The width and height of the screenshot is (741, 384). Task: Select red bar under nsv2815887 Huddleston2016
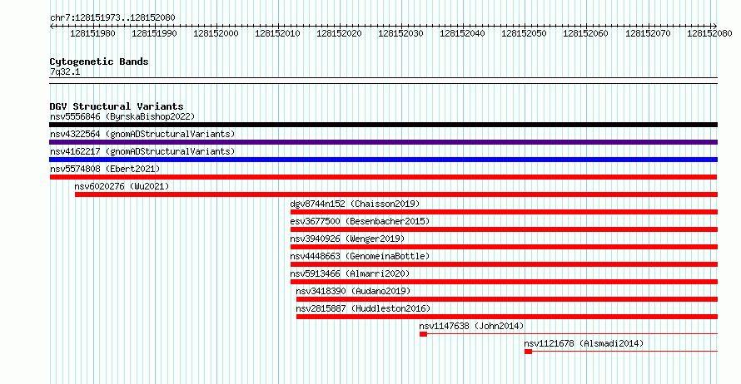[507, 317]
